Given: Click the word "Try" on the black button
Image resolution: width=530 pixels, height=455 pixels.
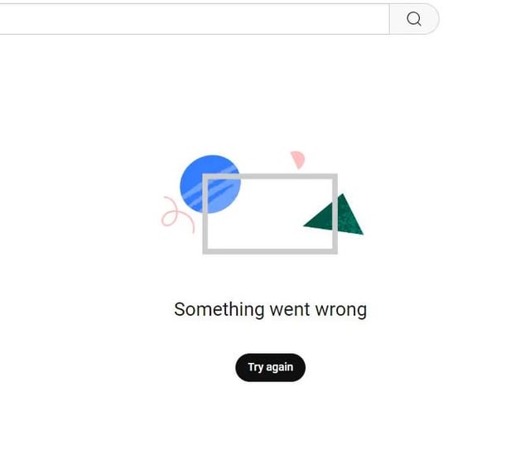Looking at the screenshot, I should pos(256,367).
